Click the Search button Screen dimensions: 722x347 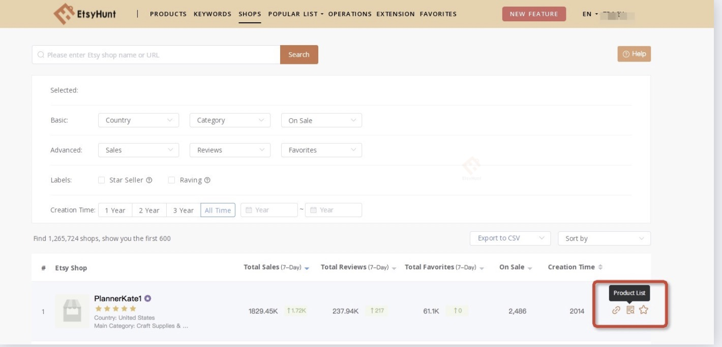299,54
